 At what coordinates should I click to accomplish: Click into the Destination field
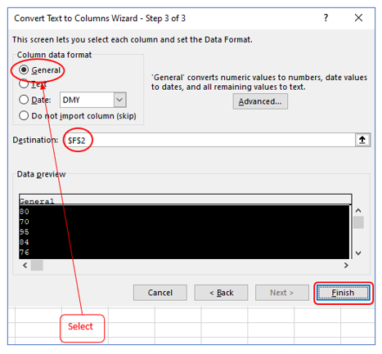tap(210, 140)
